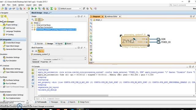Click the Add IP icon in Diagram toolbar

(91, 53)
